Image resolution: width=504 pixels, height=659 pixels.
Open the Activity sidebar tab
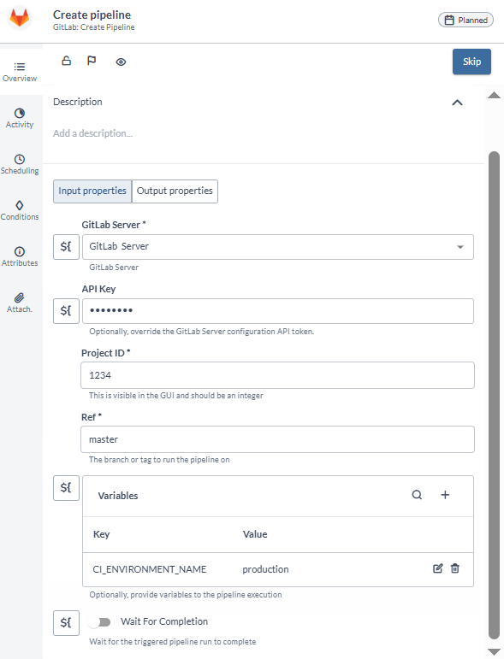(x=20, y=118)
